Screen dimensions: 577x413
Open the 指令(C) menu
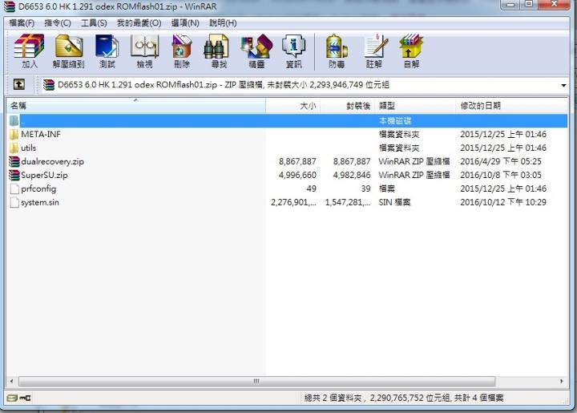click(x=58, y=23)
